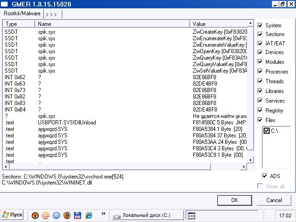
Task: Open the >>> tab
Action: point(51,14)
